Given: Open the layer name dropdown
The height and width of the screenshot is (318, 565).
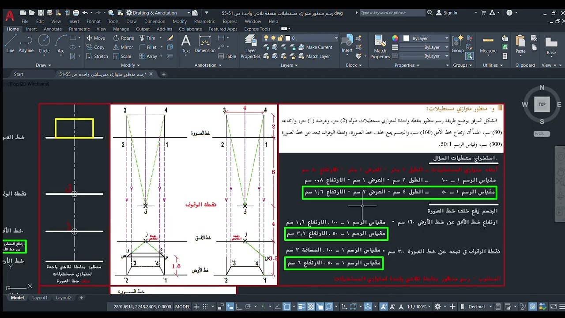Looking at the screenshot, I should (x=336, y=38).
